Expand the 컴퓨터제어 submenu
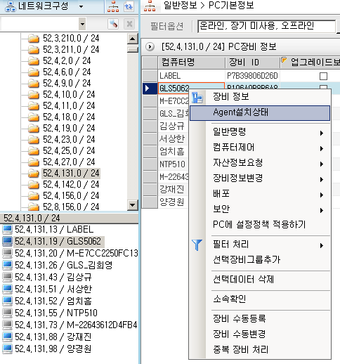340x364 pixels. [x=260, y=148]
